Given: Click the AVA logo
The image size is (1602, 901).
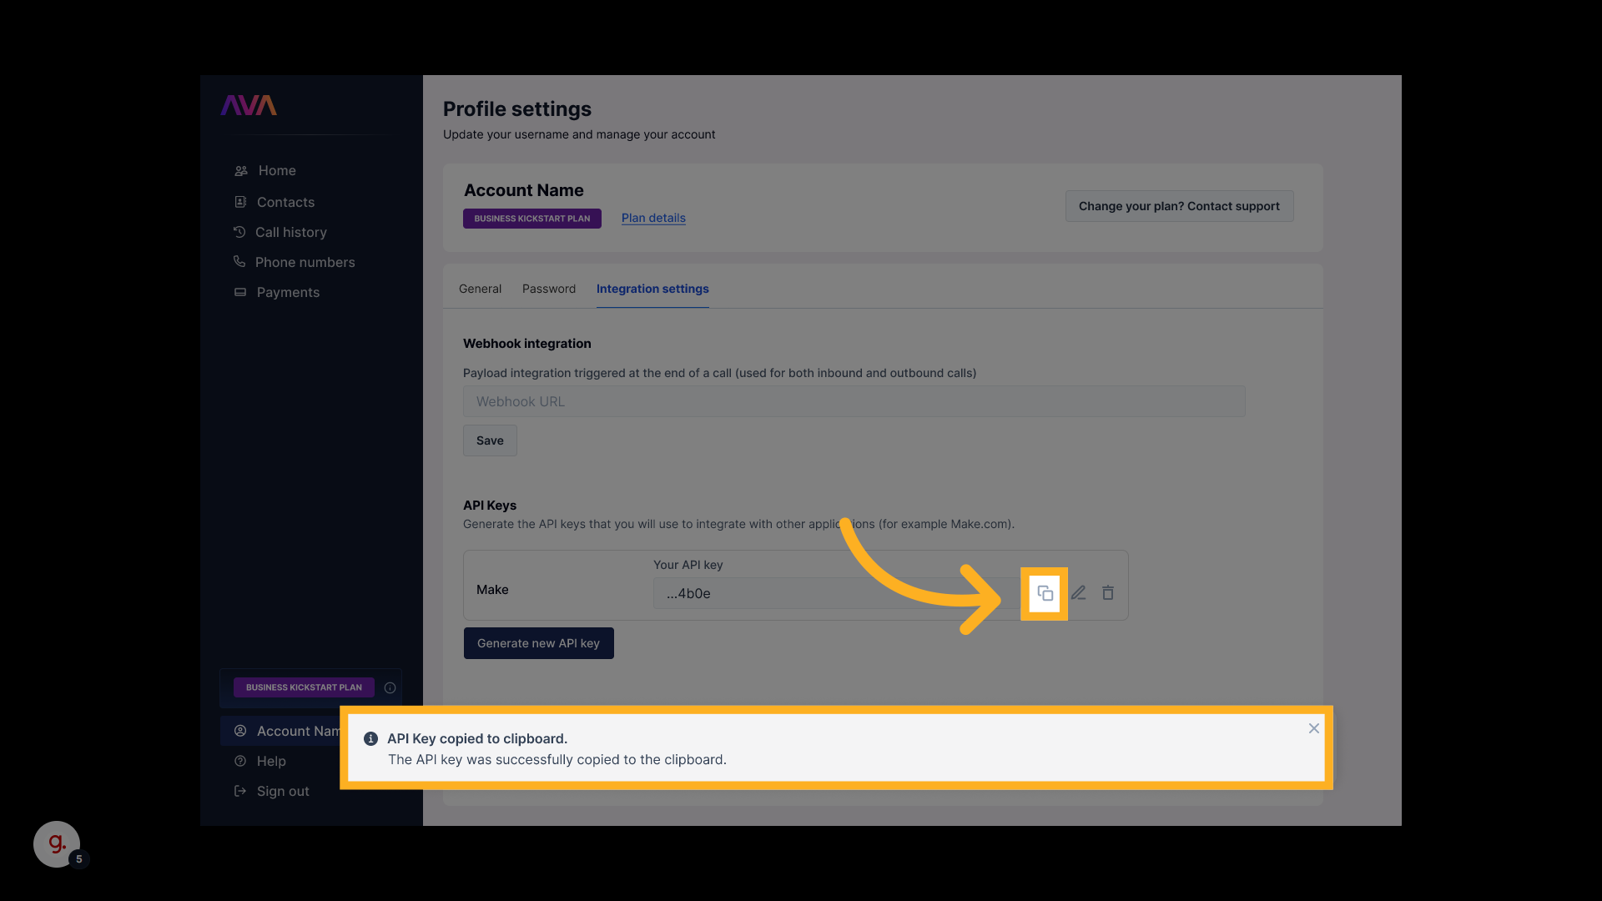Looking at the screenshot, I should (249, 105).
